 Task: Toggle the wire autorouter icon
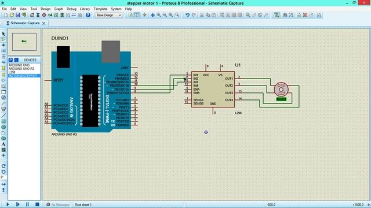[277, 15]
